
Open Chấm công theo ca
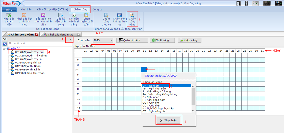click(x=106, y=15)
